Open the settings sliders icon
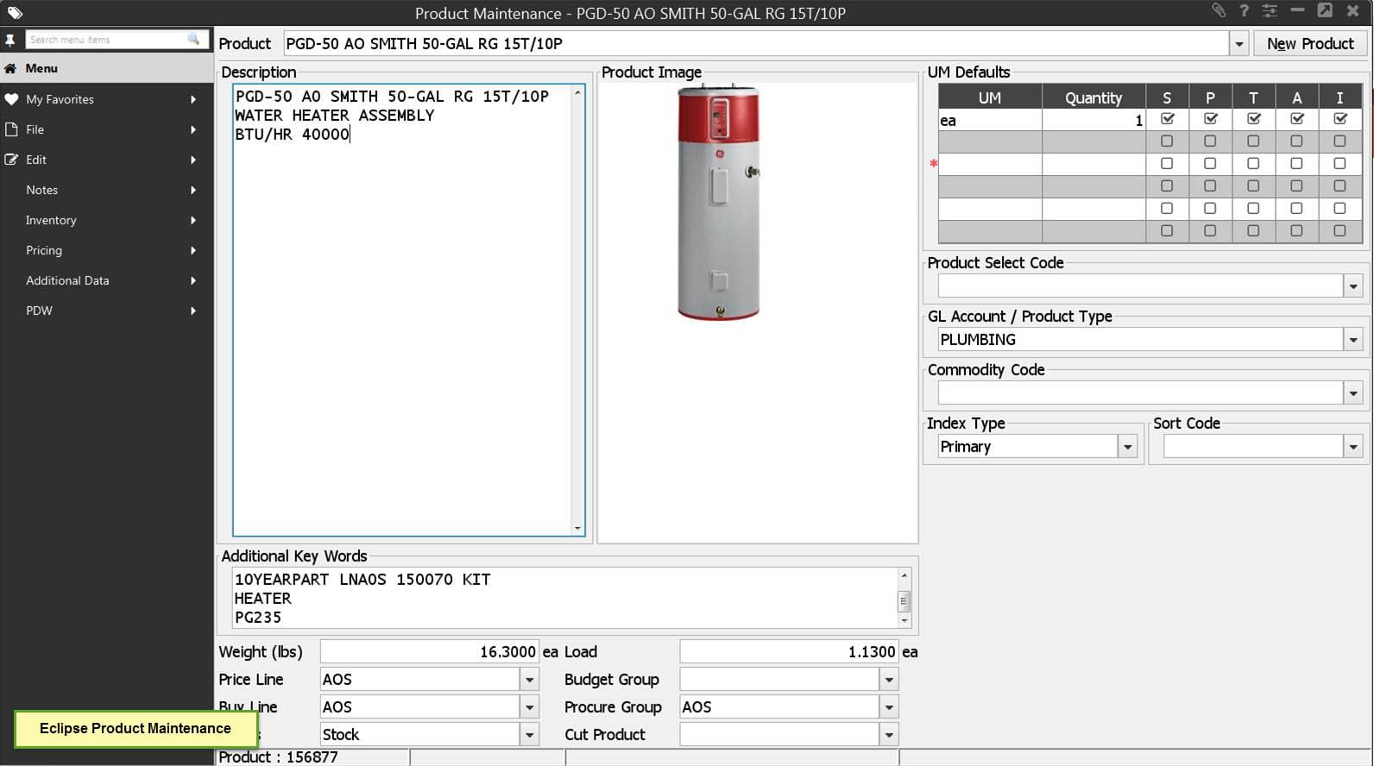This screenshot has height=766, width=1374. pyautogui.click(x=1270, y=11)
